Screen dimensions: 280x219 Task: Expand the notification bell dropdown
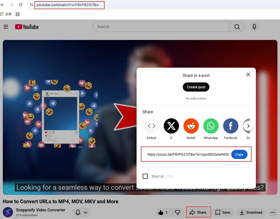point(81,212)
